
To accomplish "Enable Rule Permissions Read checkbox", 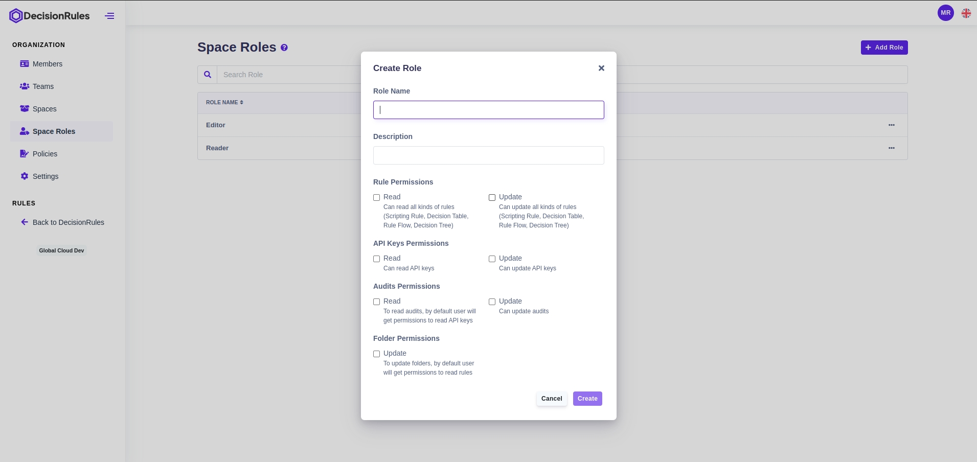I will [x=377, y=197].
